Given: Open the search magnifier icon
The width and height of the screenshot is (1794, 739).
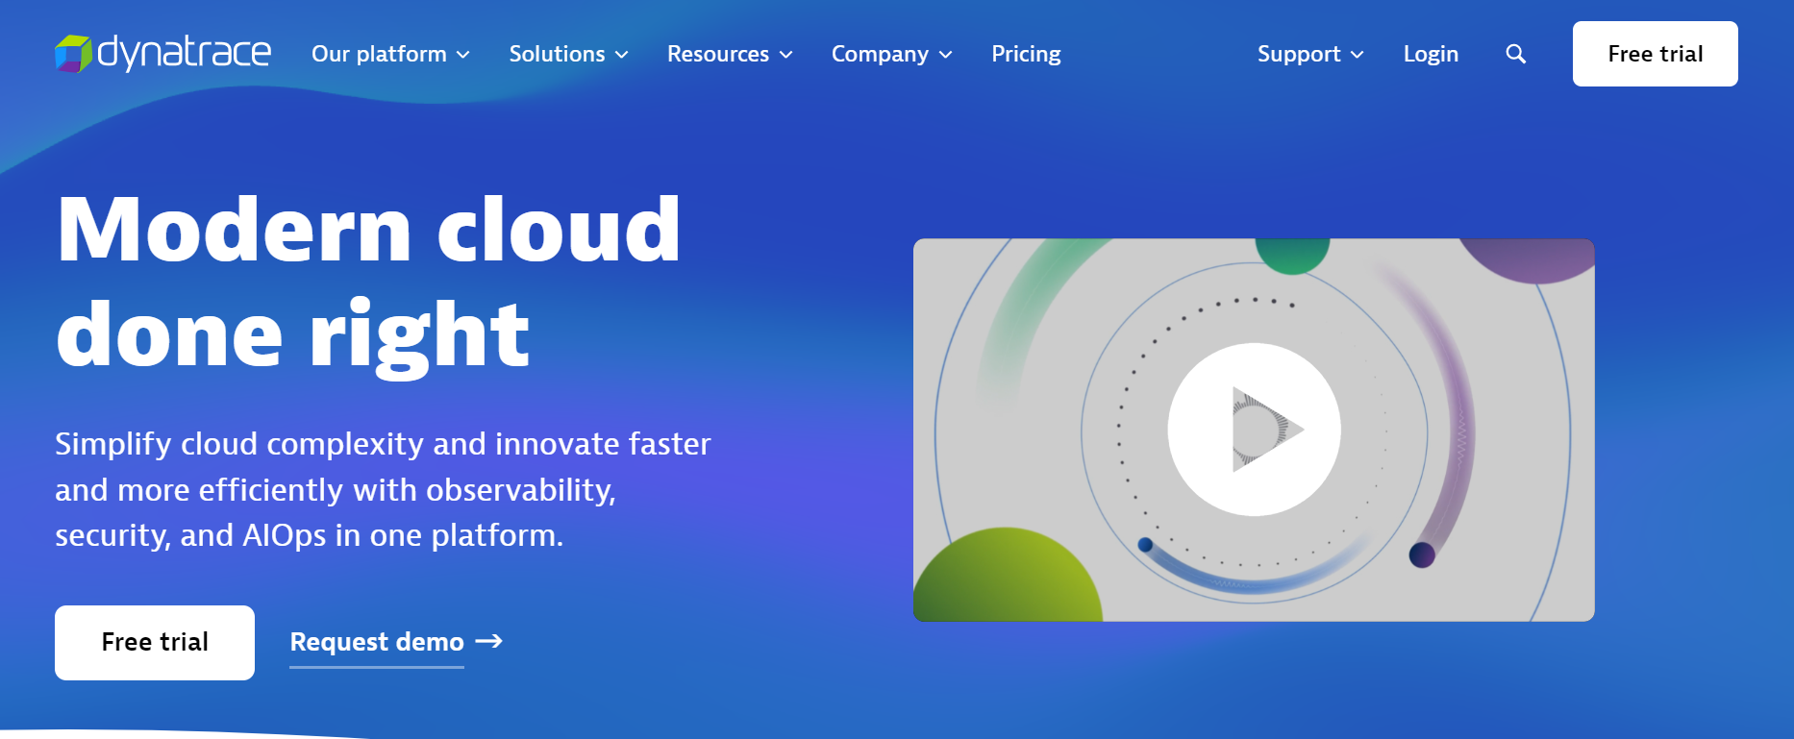Looking at the screenshot, I should coord(1515,54).
